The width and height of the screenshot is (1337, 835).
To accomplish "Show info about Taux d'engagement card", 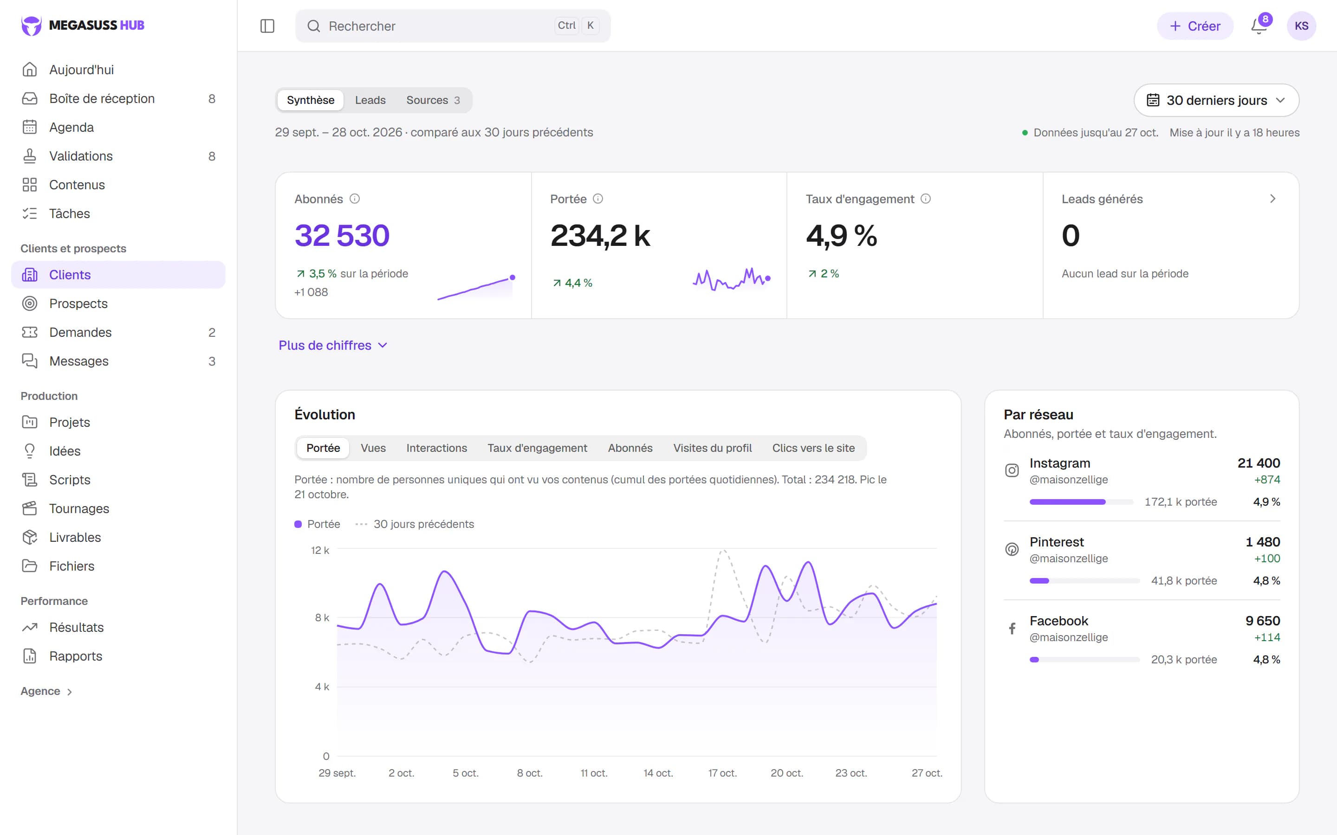I will [926, 199].
